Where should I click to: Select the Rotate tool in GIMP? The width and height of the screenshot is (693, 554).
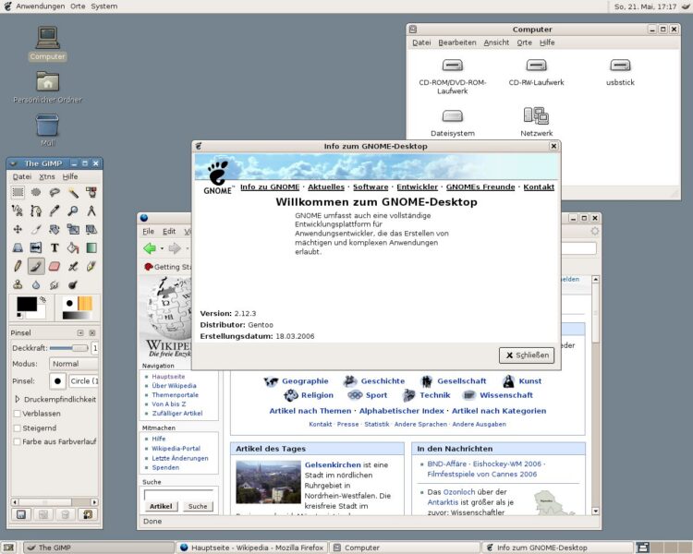pyautogui.click(x=55, y=229)
